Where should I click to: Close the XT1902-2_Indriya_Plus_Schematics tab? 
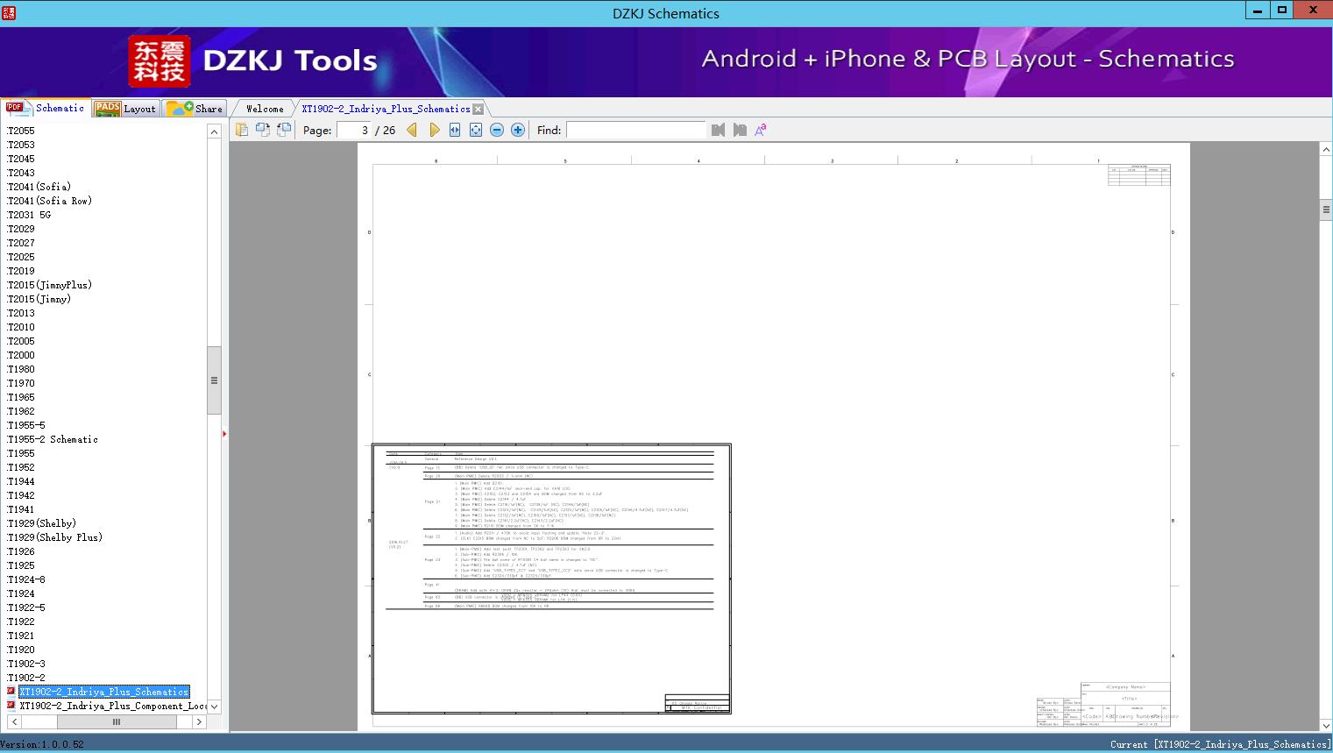[478, 110]
